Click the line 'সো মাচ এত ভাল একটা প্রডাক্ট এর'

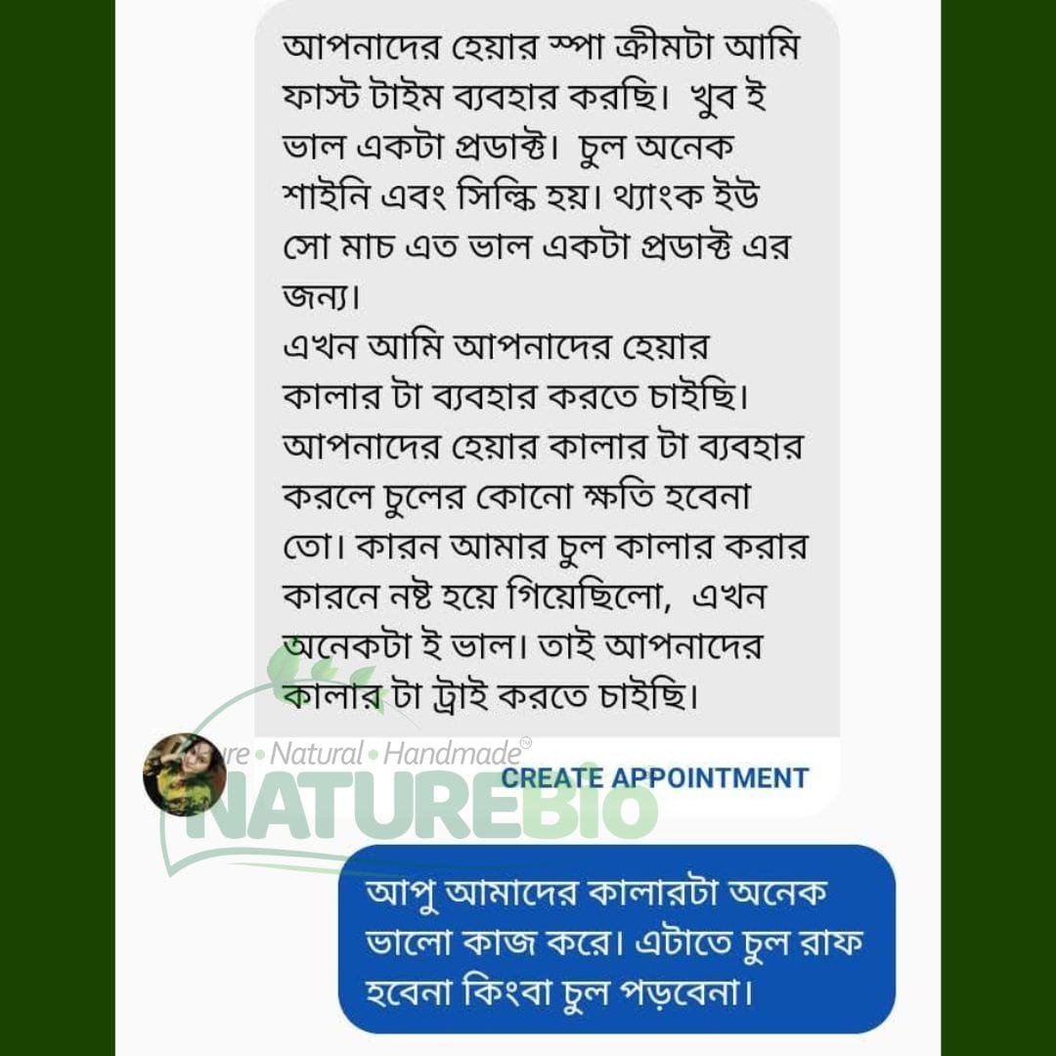pos(537,247)
